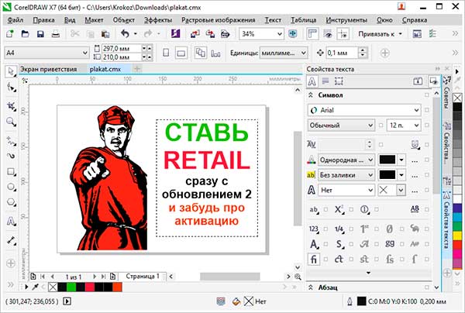Toggle the discretionary ligatures ct button
Screen dimensions: 465x313
(x=339, y=259)
